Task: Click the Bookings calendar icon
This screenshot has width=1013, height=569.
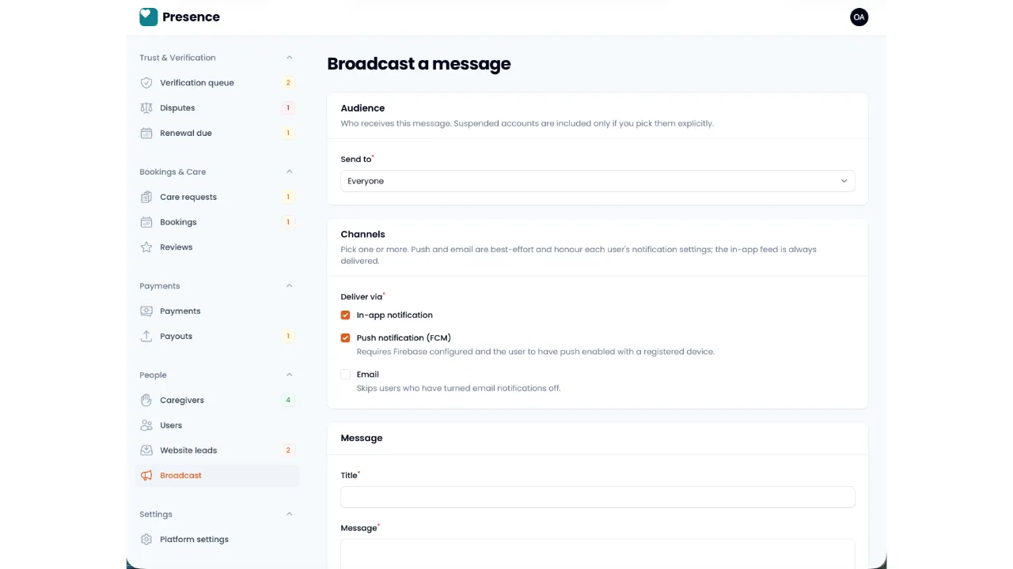Action: (146, 222)
